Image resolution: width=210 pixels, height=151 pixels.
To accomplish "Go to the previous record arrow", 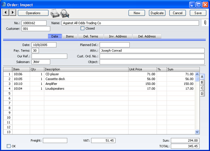I will pos(6,13).
